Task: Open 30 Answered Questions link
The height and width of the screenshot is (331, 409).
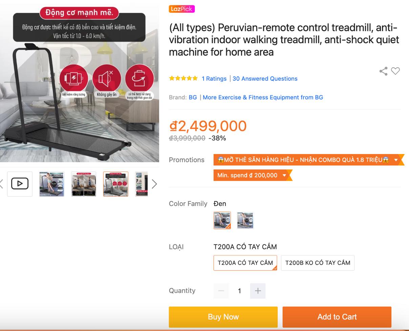Action: coord(265,79)
